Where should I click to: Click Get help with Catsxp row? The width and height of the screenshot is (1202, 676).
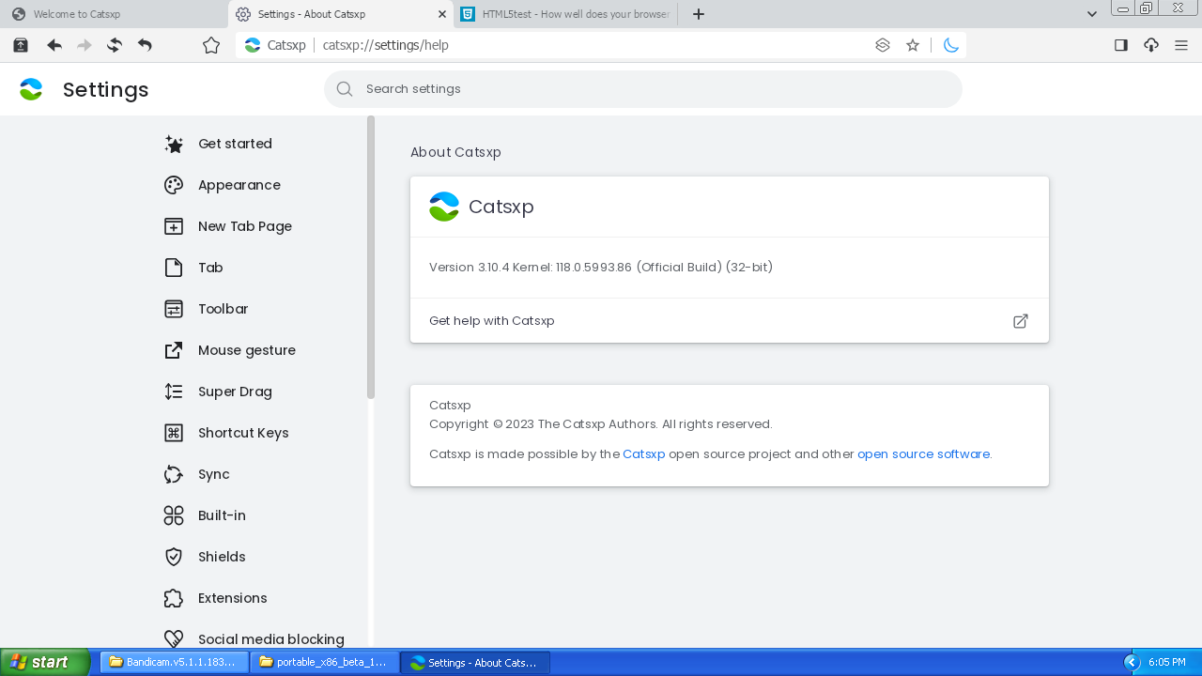[730, 321]
